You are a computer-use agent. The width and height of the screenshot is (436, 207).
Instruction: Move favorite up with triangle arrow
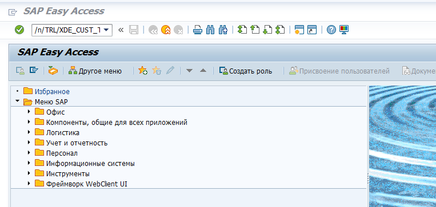click(x=203, y=71)
